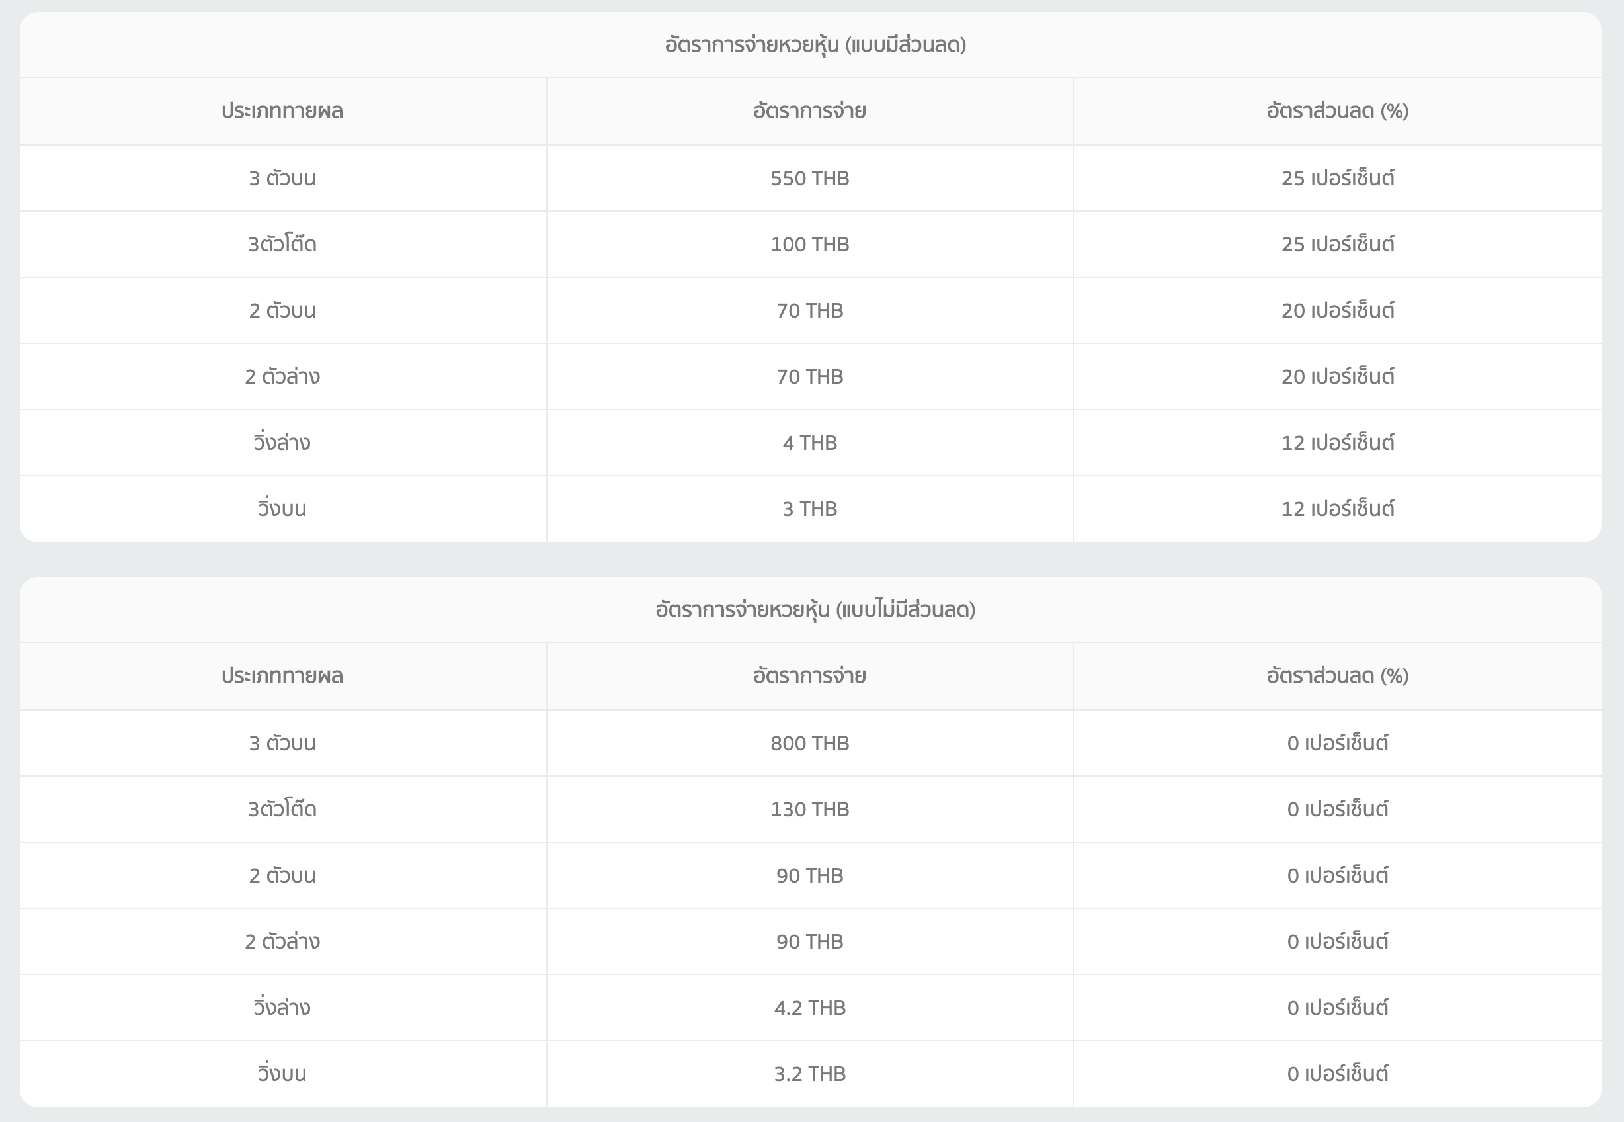Select '3 ตัวบน' row in discount table
The width and height of the screenshot is (1624, 1122).
[282, 178]
